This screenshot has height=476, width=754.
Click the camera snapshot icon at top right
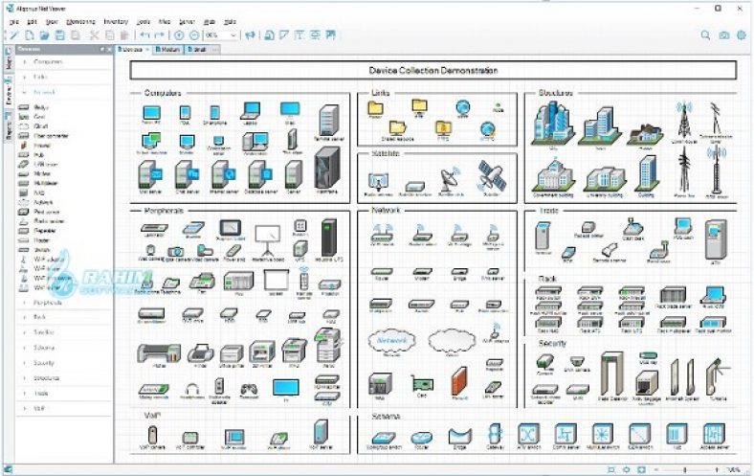coord(724,35)
